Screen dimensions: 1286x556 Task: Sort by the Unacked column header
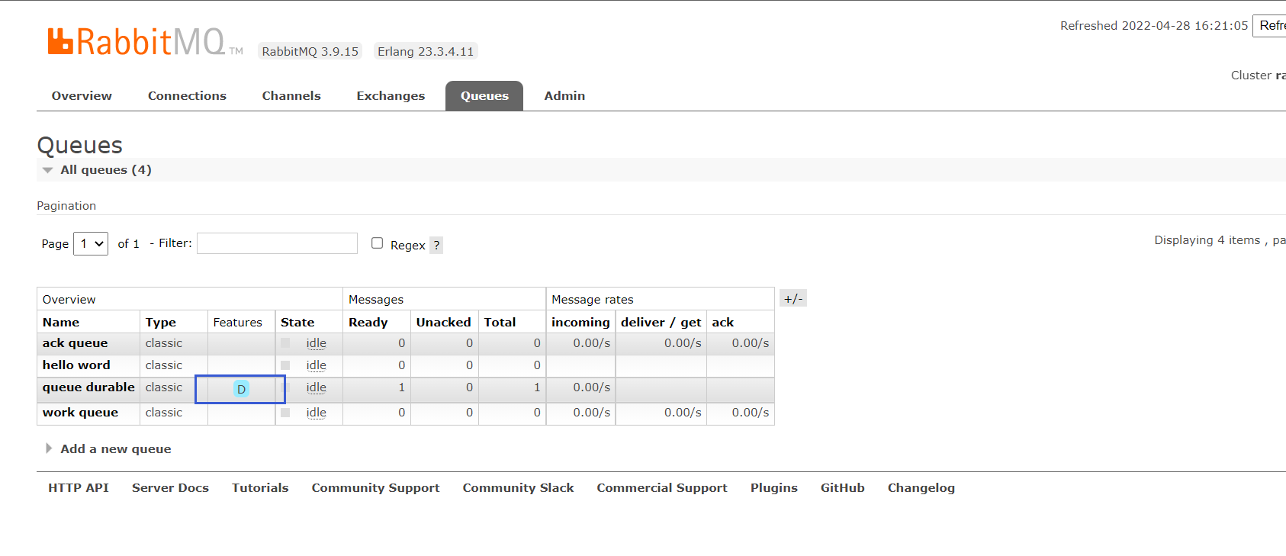click(x=443, y=322)
